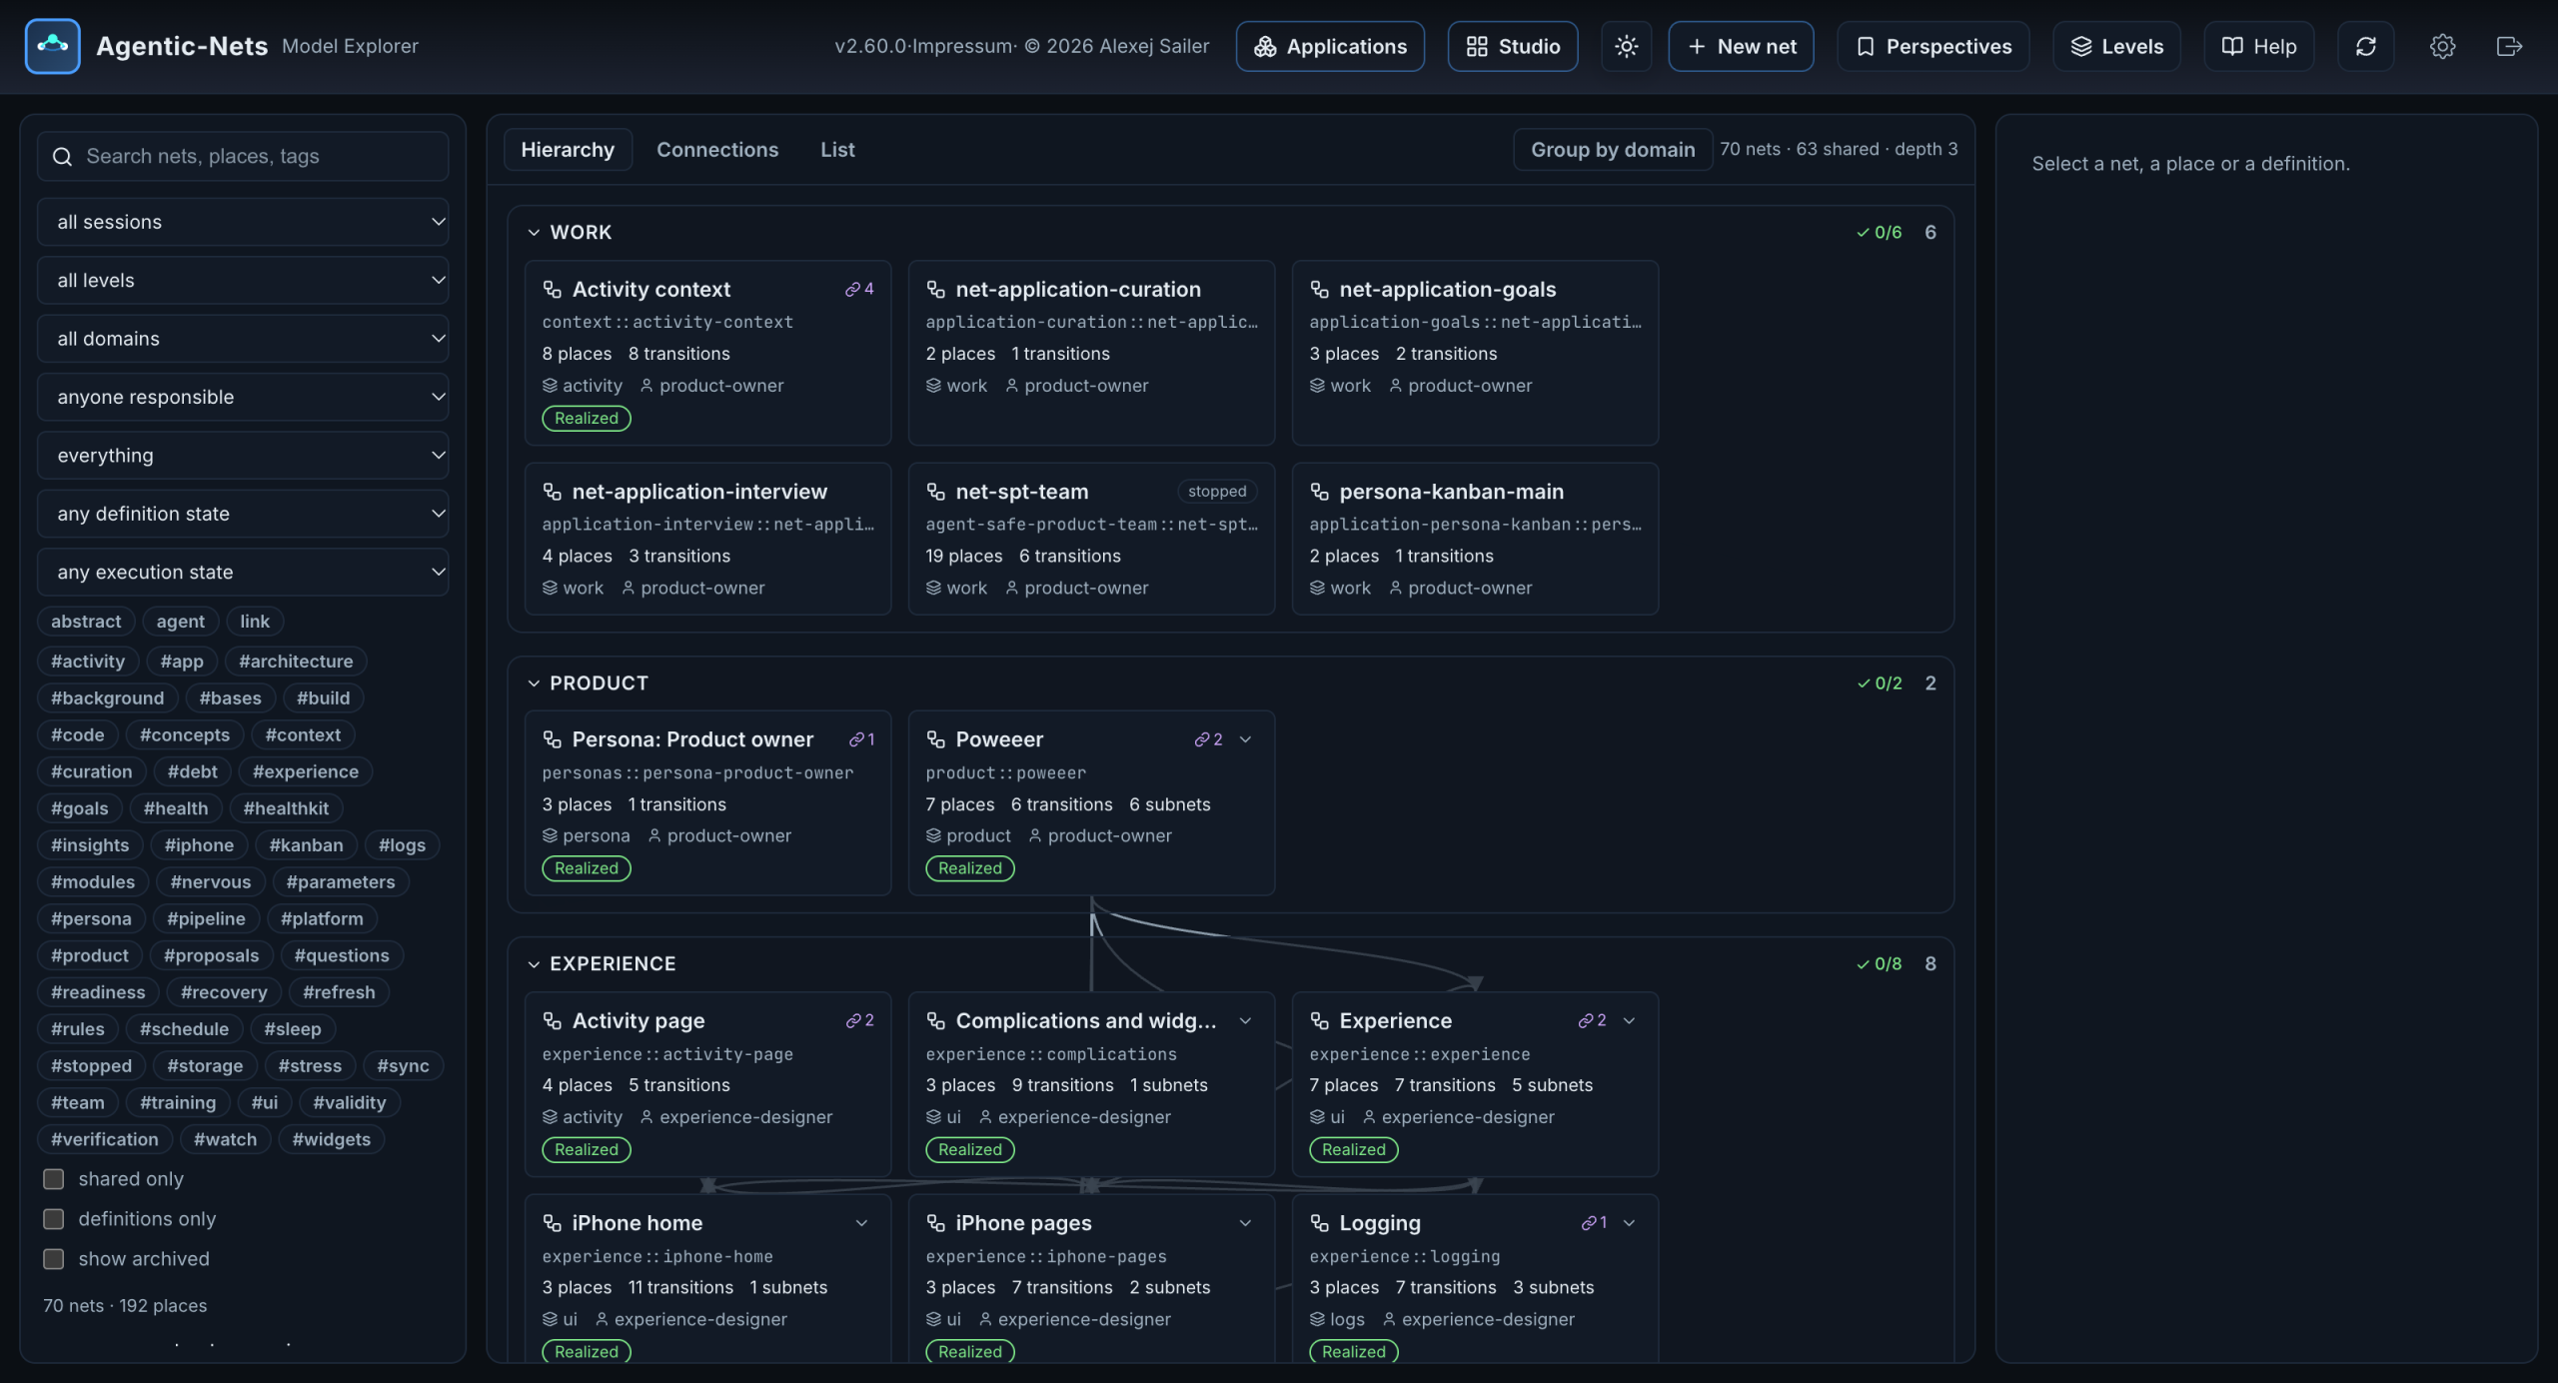Check the definitions only option
The height and width of the screenshot is (1383, 2558).
54,1219
